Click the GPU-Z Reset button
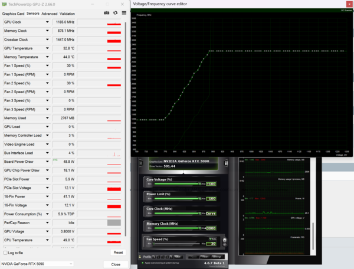Screen dimensions: 354x269 point(118,252)
